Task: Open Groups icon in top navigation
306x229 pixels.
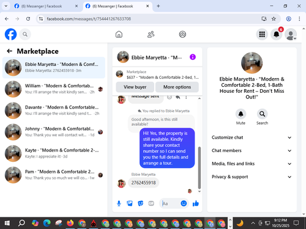Action: pos(182,34)
